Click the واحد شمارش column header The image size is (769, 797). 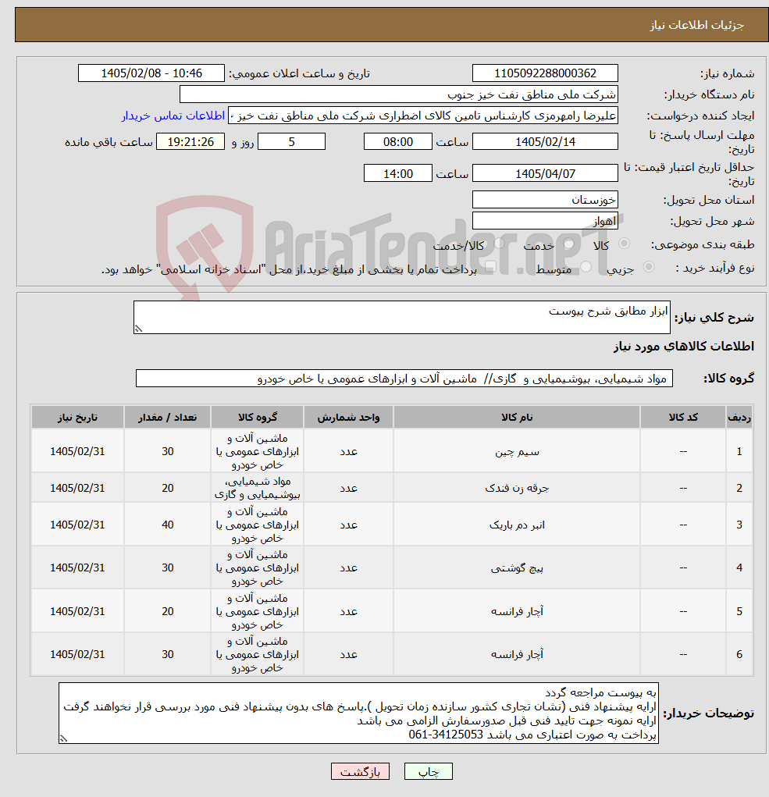point(349,418)
